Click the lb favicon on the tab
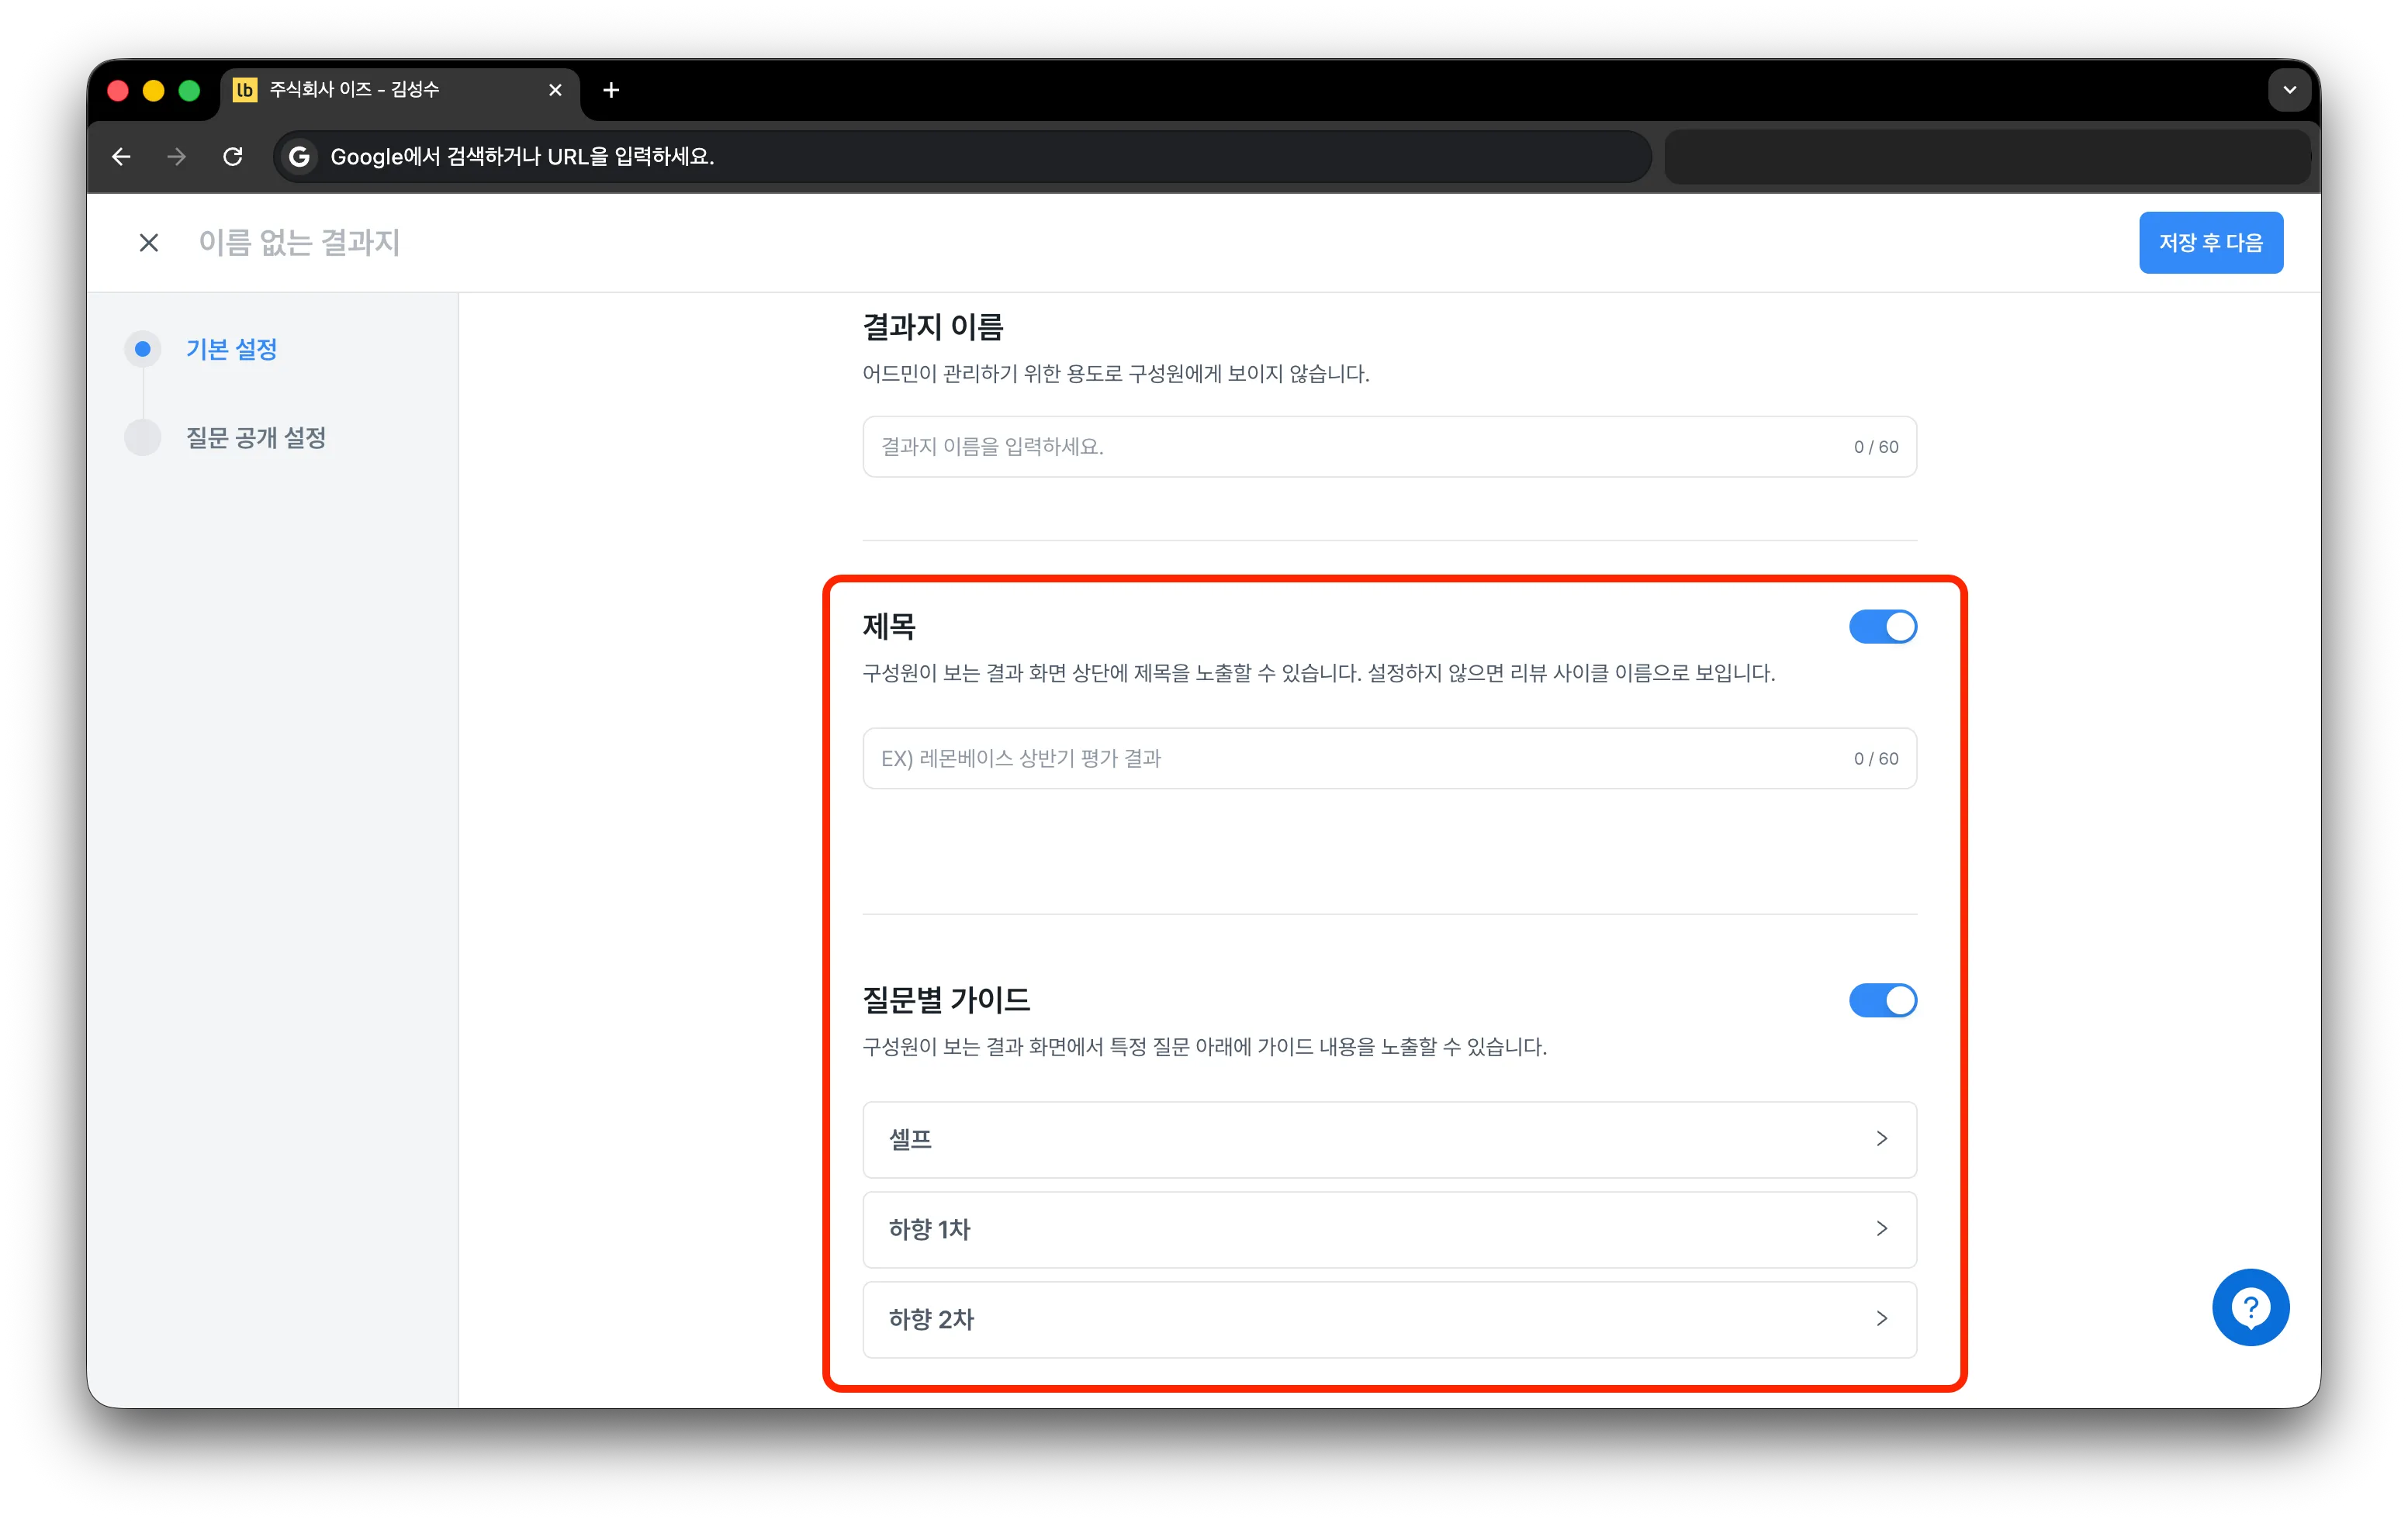 [245, 90]
